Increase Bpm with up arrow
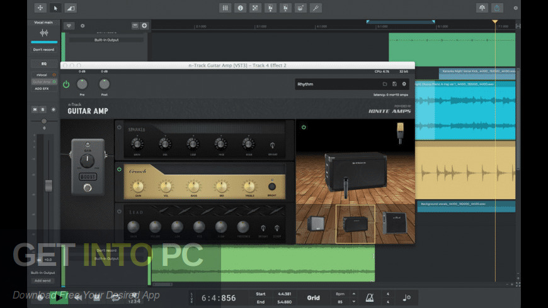Screen dimensions: 548x308 (354, 294)
